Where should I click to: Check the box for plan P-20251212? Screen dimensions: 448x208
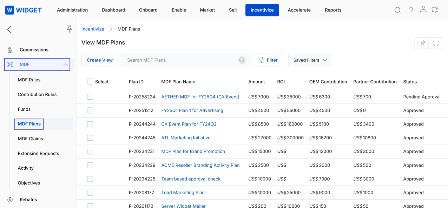(x=90, y=110)
